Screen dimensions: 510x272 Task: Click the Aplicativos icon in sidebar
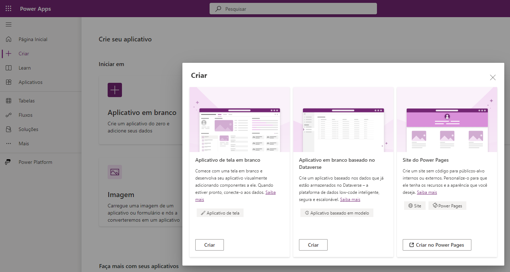9,82
